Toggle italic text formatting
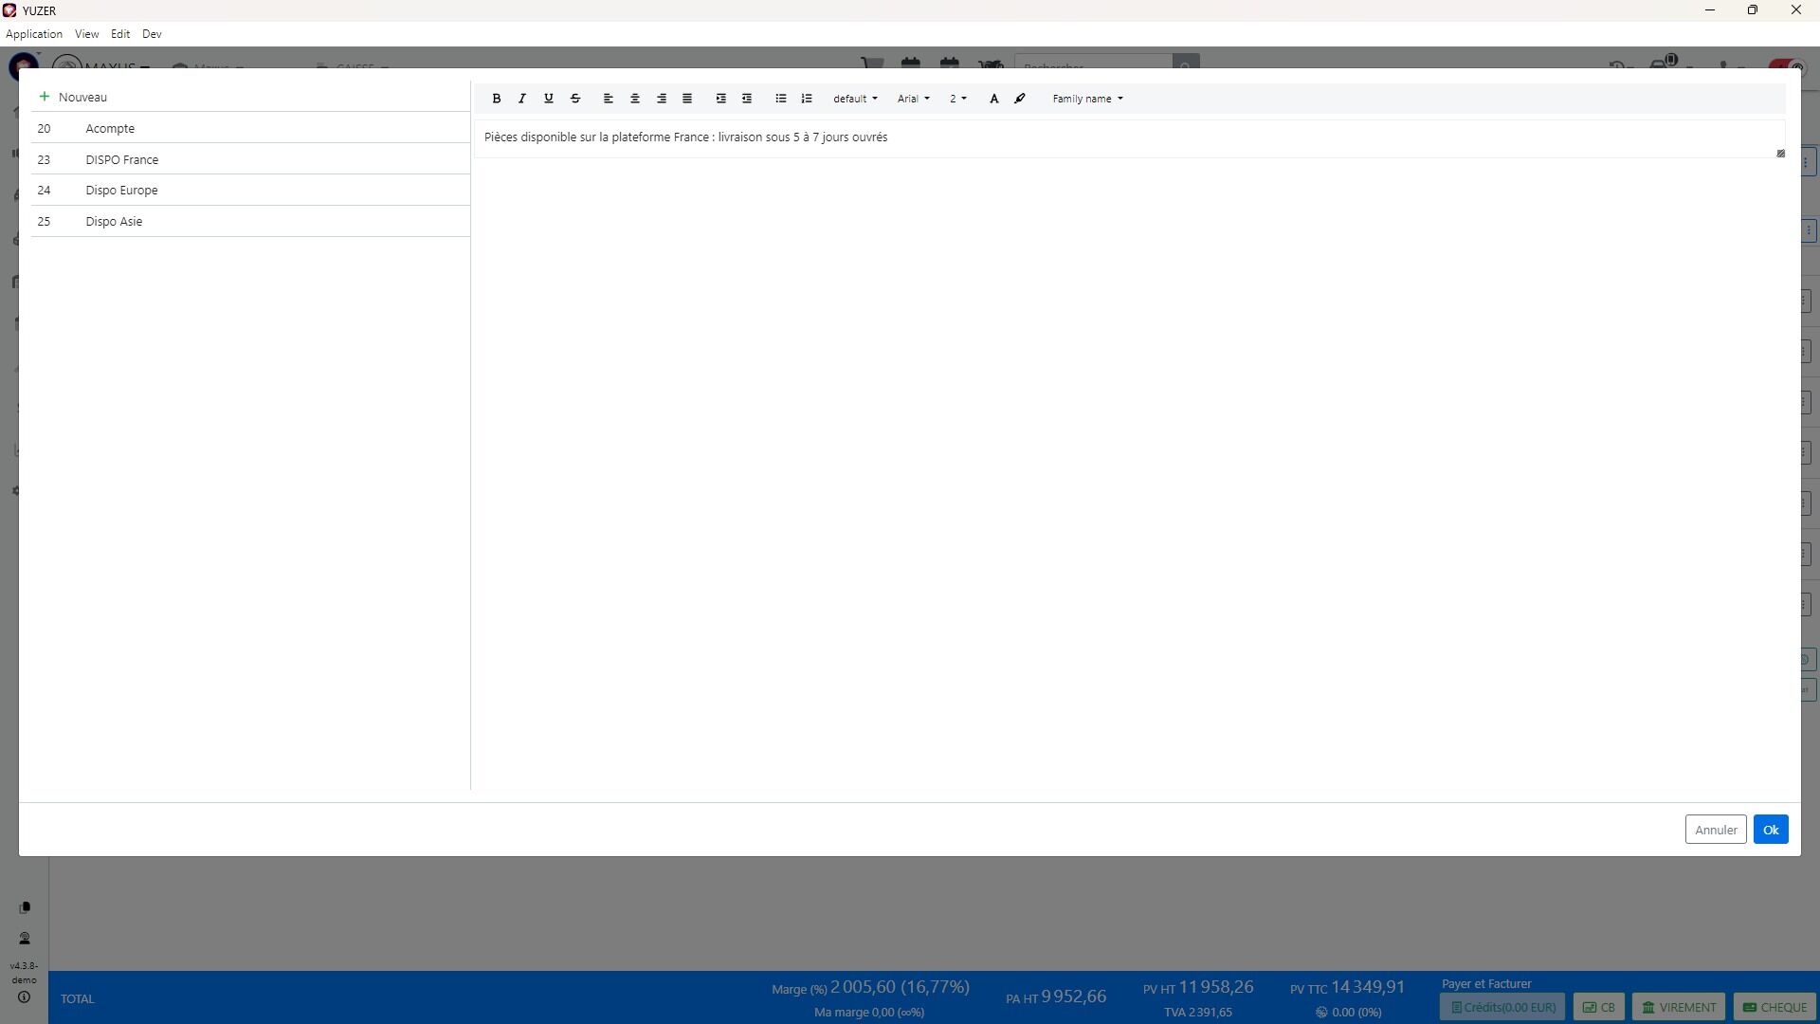1820x1024 pixels. (522, 99)
